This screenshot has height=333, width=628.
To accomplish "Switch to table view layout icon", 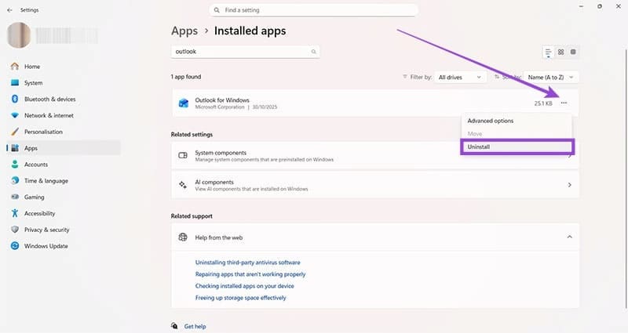I will [574, 52].
